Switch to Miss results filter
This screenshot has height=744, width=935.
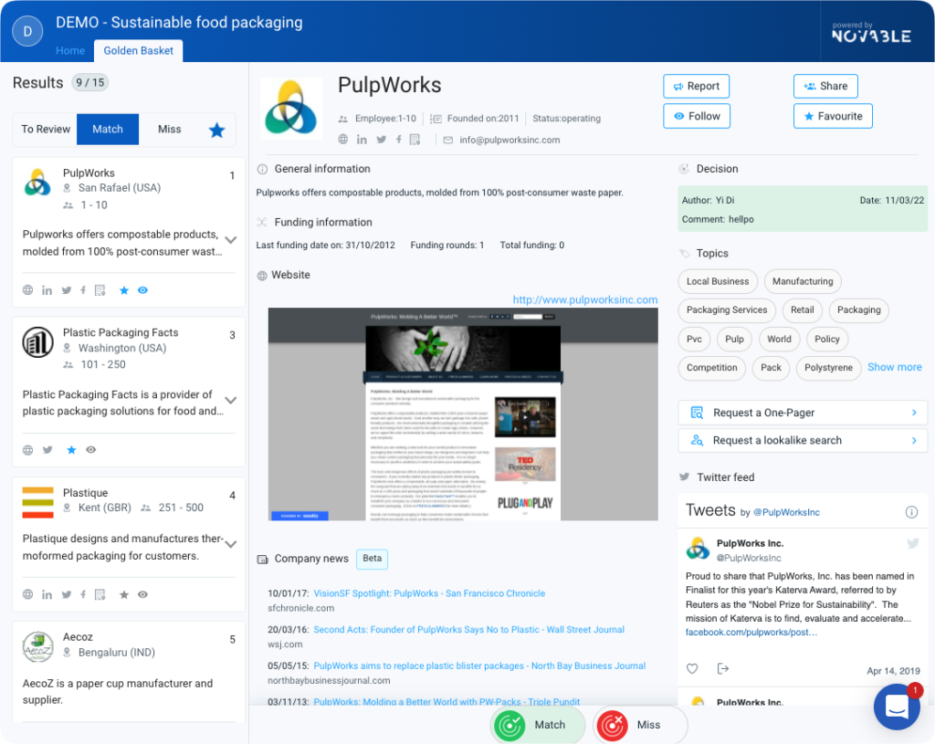(x=169, y=130)
